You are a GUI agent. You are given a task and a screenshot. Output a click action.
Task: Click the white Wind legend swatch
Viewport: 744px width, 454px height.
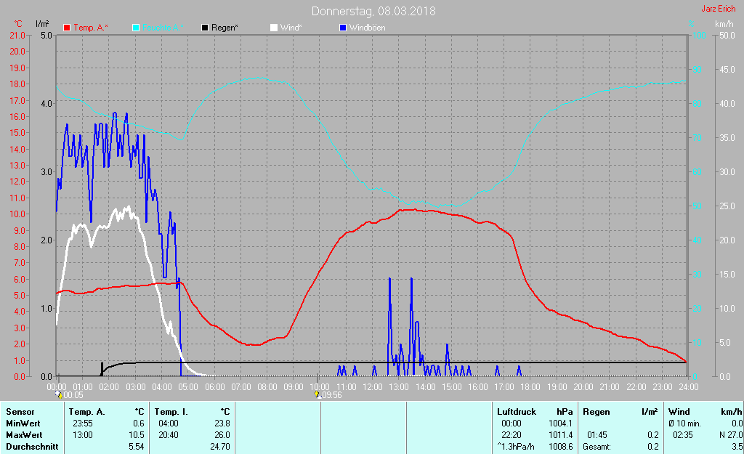274,28
